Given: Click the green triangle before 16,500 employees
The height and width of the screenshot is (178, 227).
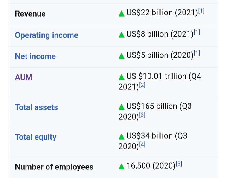Looking at the screenshot, I should coord(121,166).
